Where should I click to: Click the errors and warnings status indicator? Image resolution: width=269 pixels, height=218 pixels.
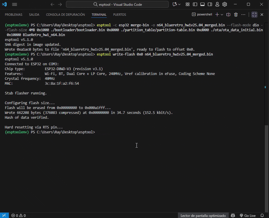pyautogui.click(x=19, y=215)
